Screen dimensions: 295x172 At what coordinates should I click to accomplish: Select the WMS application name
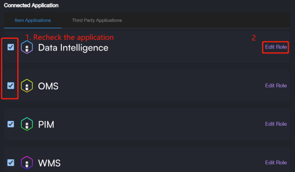pyautogui.click(x=49, y=163)
